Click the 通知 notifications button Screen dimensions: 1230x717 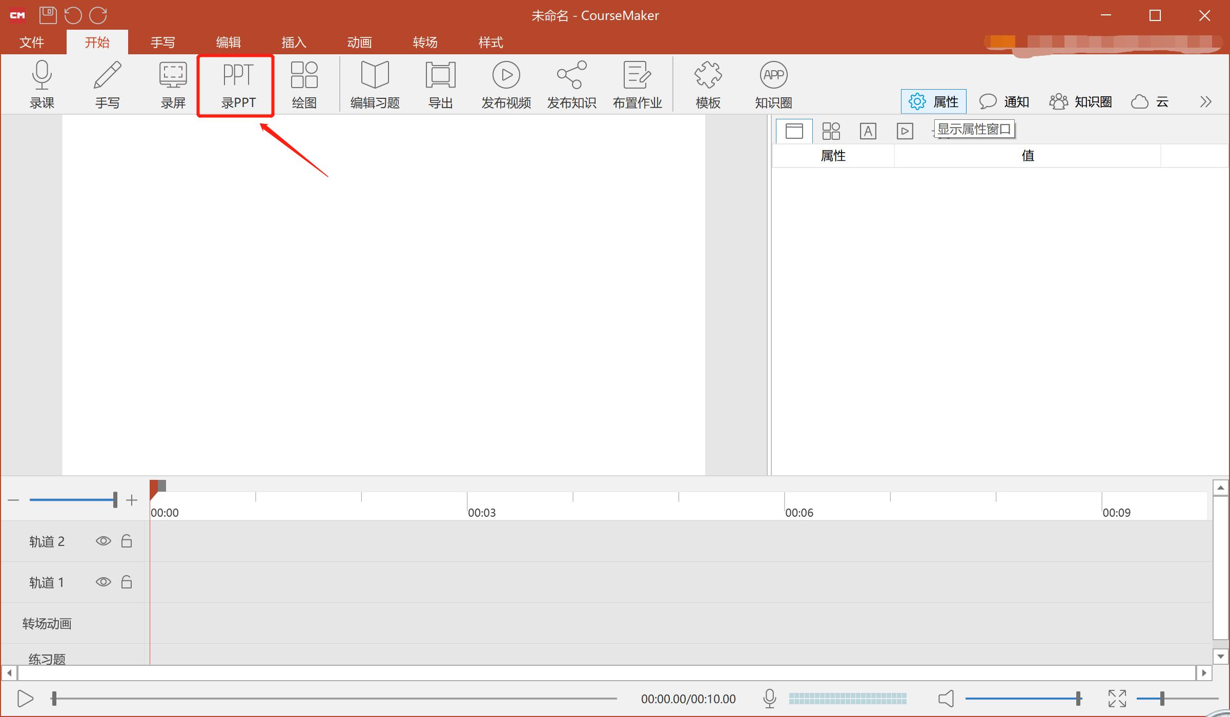tap(1004, 101)
